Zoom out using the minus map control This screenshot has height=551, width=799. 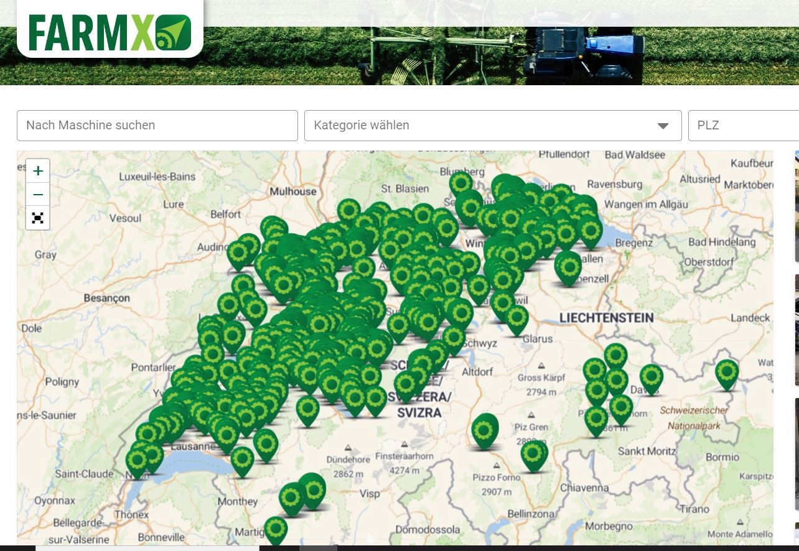[x=38, y=195]
